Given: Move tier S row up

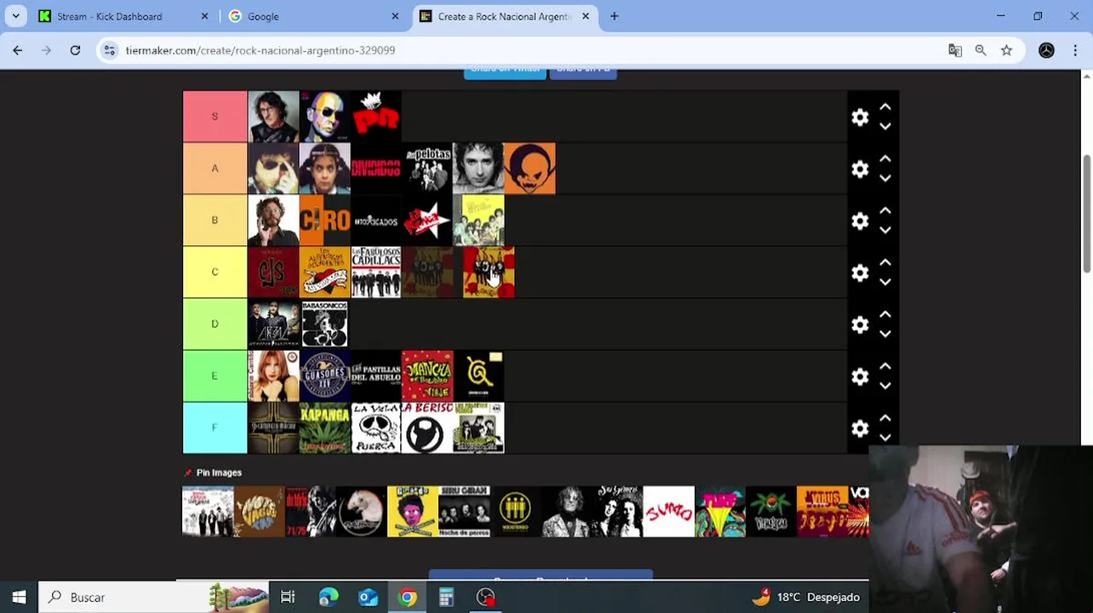Looking at the screenshot, I should tap(885, 107).
